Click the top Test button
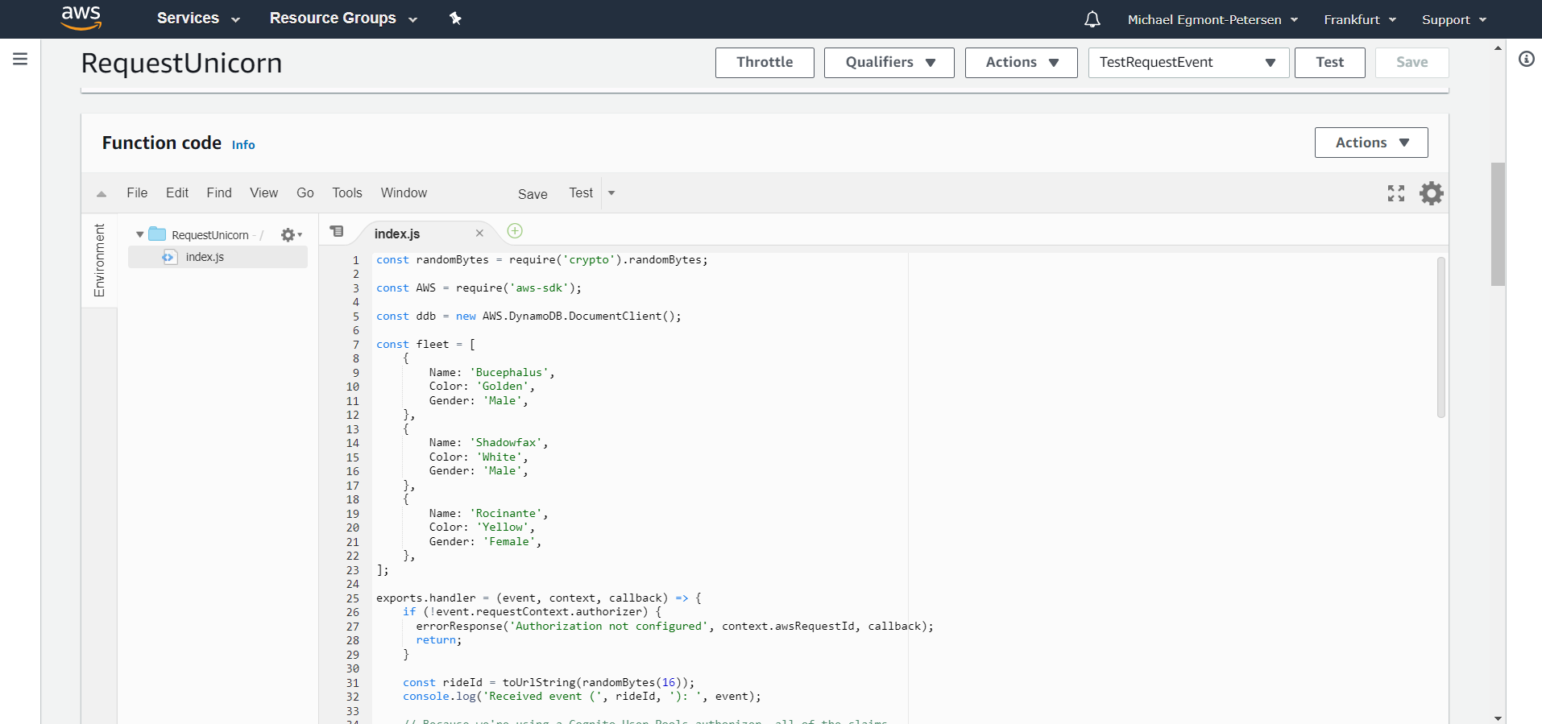 click(1330, 62)
